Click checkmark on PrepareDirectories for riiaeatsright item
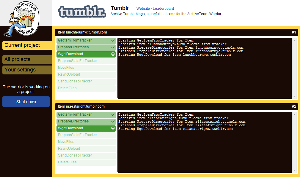Viewport: 300px width, 177px height. coord(113,122)
